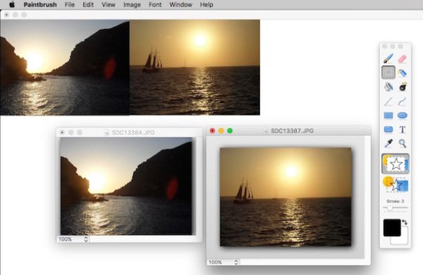
Task: Click the black foreground color swatch
Action: (392, 228)
